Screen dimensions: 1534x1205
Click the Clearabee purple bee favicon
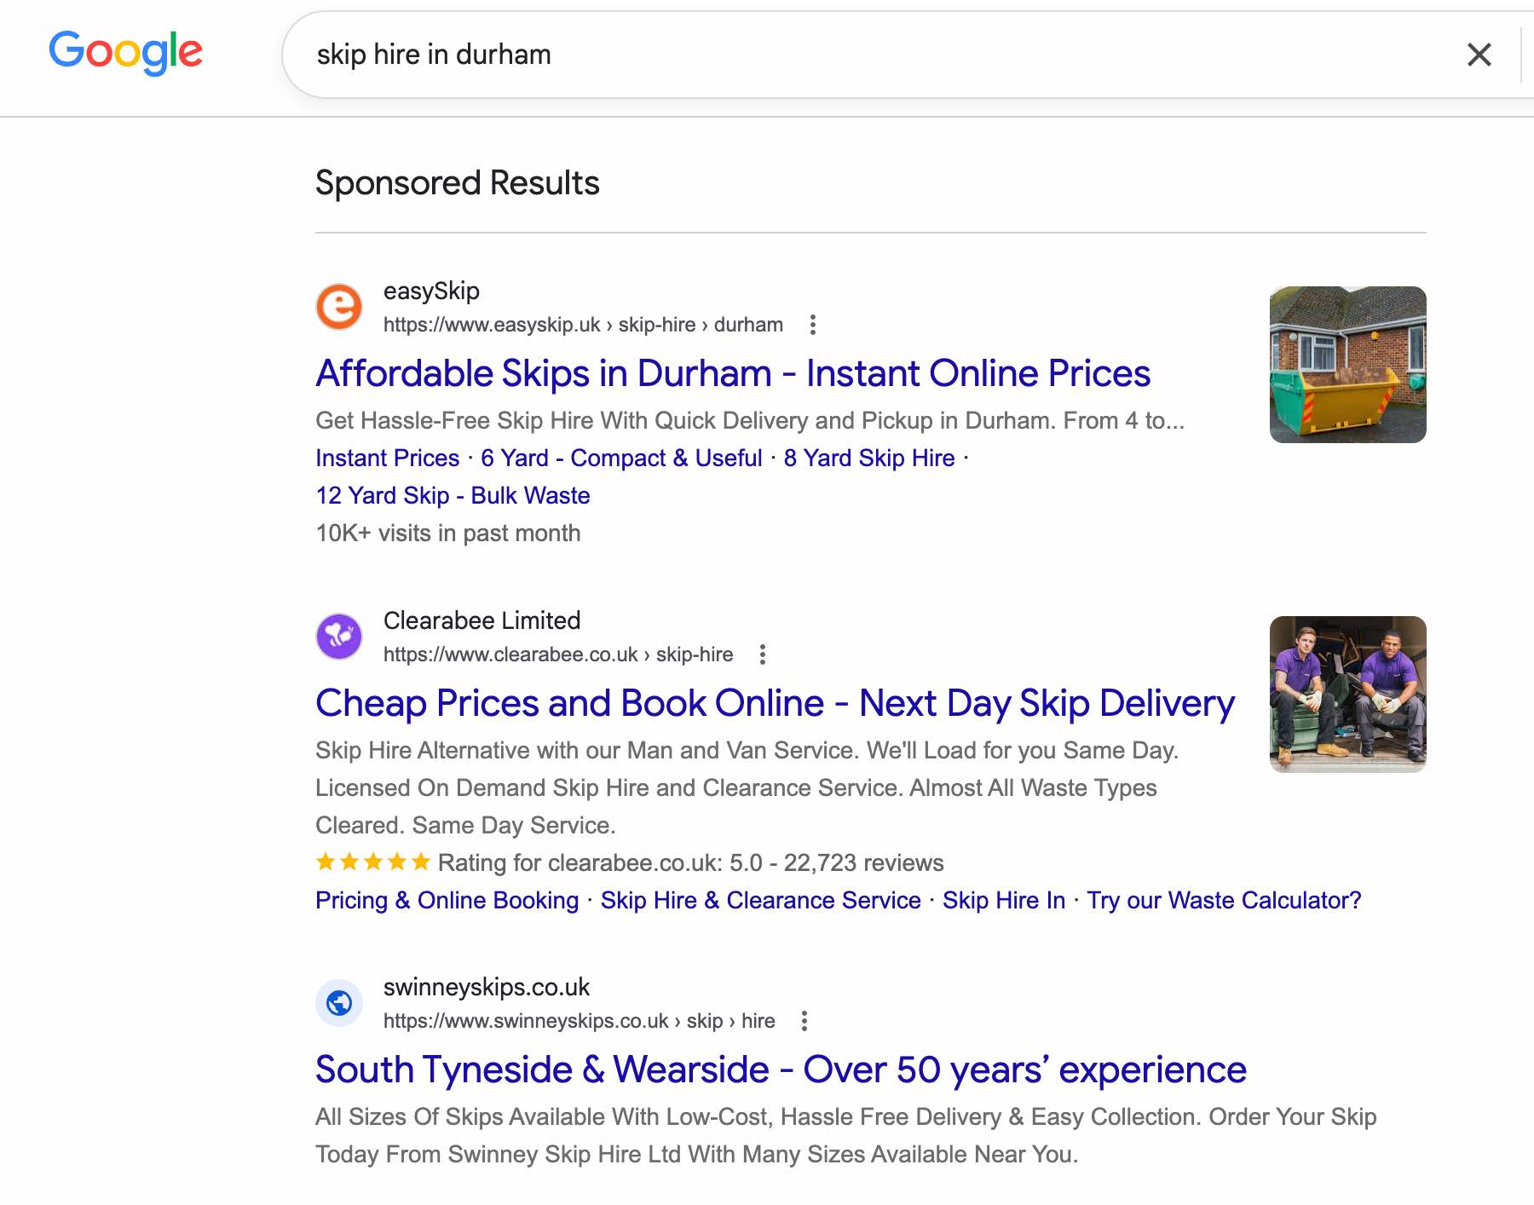(339, 637)
